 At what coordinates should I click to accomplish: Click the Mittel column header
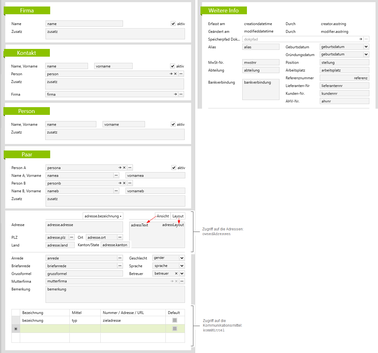85,313
